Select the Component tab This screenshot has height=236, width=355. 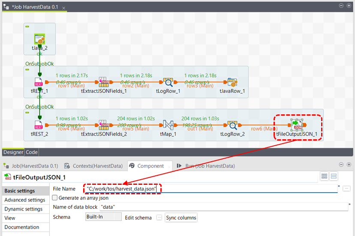tap(150, 166)
